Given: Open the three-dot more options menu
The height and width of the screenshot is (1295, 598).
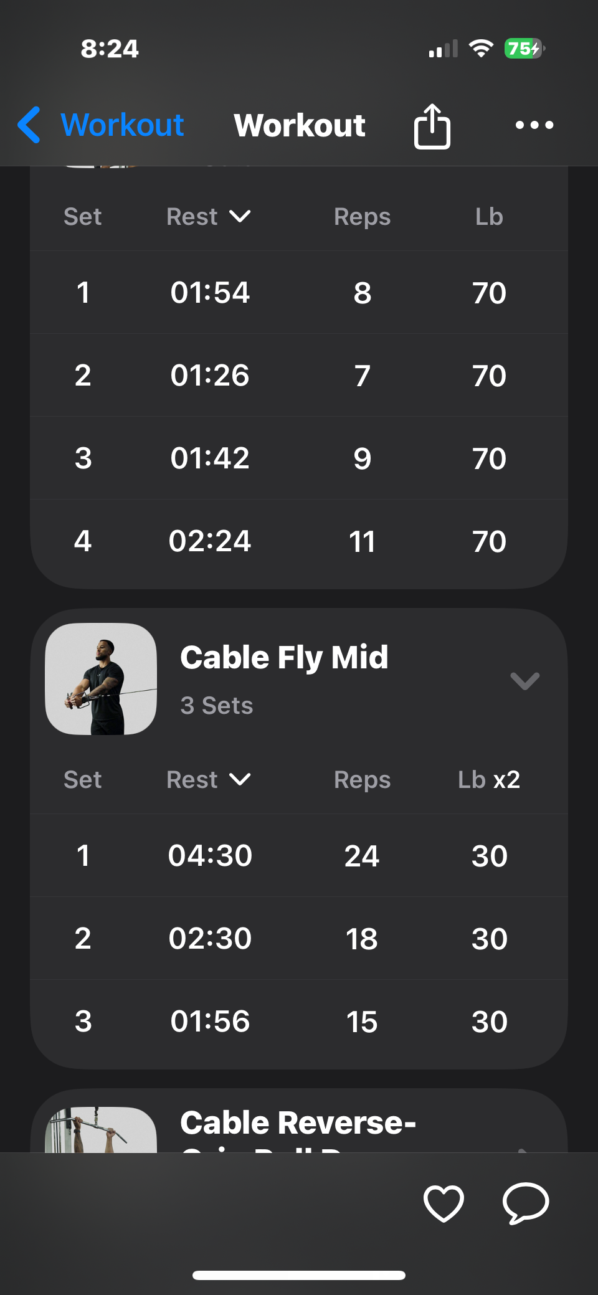Looking at the screenshot, I should 534,125.
